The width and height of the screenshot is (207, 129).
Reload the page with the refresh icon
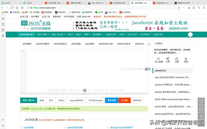(x=12, y=8)
